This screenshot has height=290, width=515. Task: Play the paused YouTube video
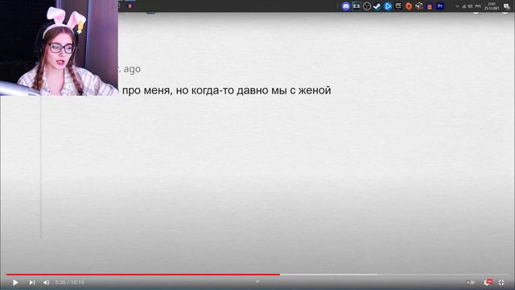15,283
